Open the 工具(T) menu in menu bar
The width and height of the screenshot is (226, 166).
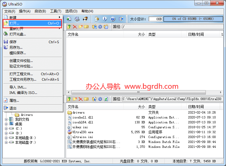tap(56, 11)
